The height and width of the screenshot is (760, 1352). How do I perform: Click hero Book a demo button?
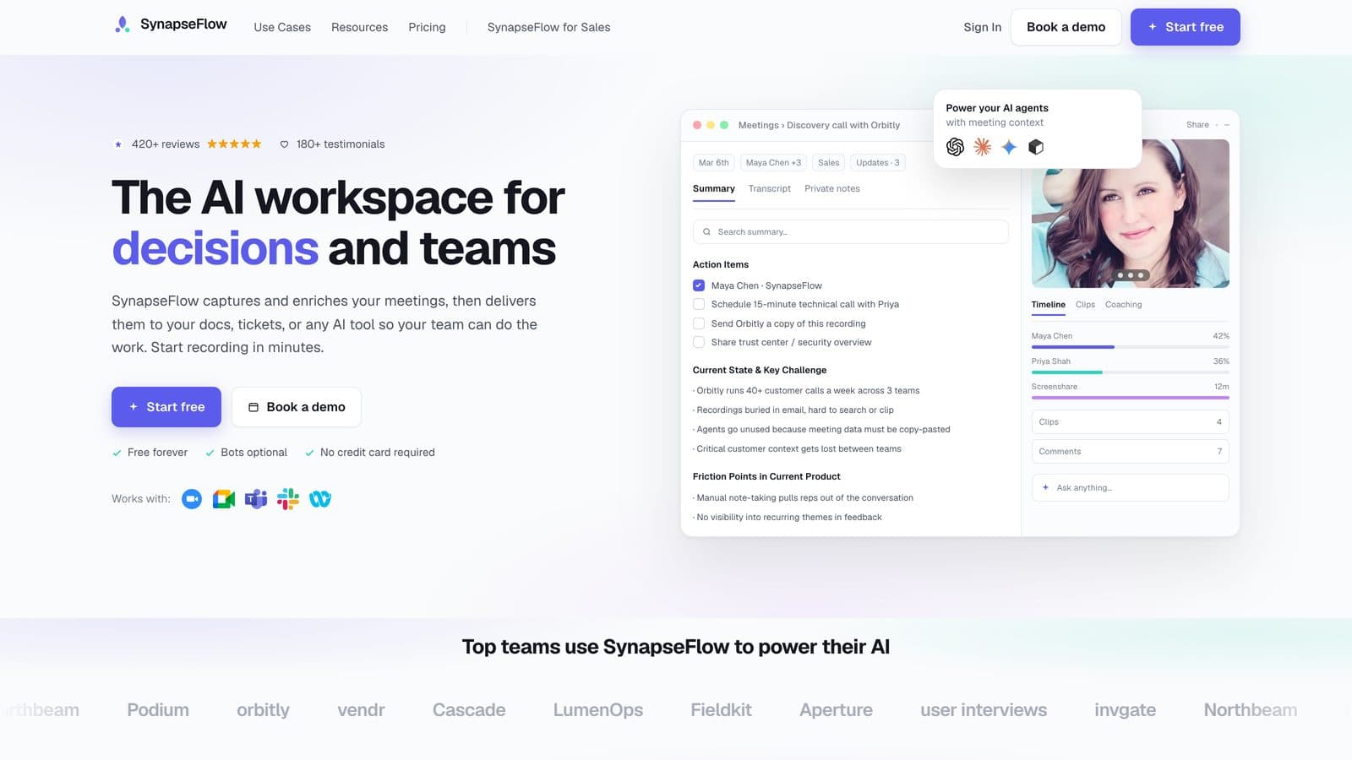point(297,407)
